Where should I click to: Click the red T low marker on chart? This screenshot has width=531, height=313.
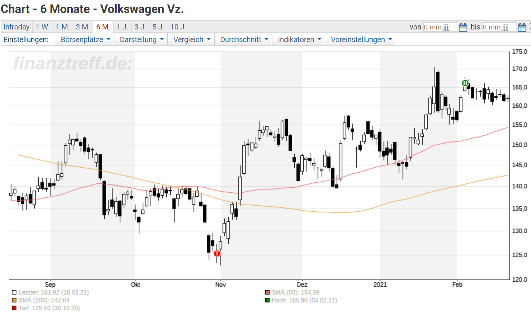pos(217,253)
